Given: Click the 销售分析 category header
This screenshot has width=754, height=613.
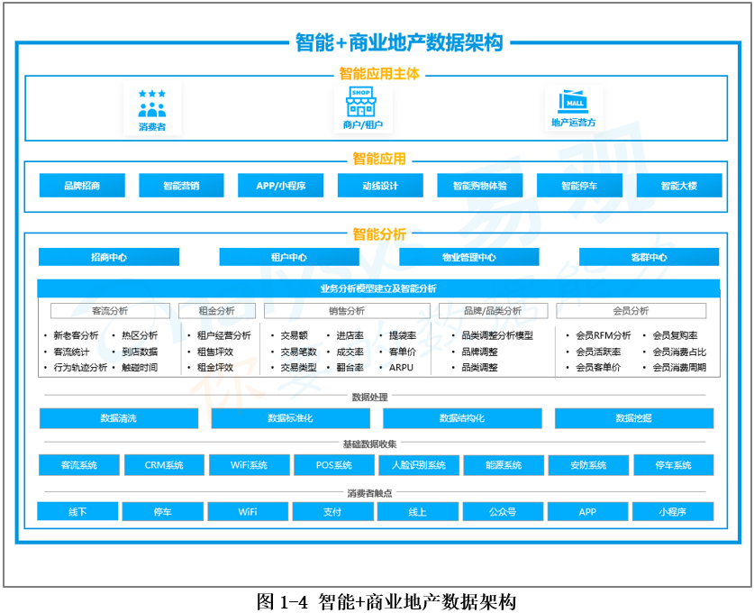Looking at the screenshot, I should pyautogui.click(x=347, y=311).
